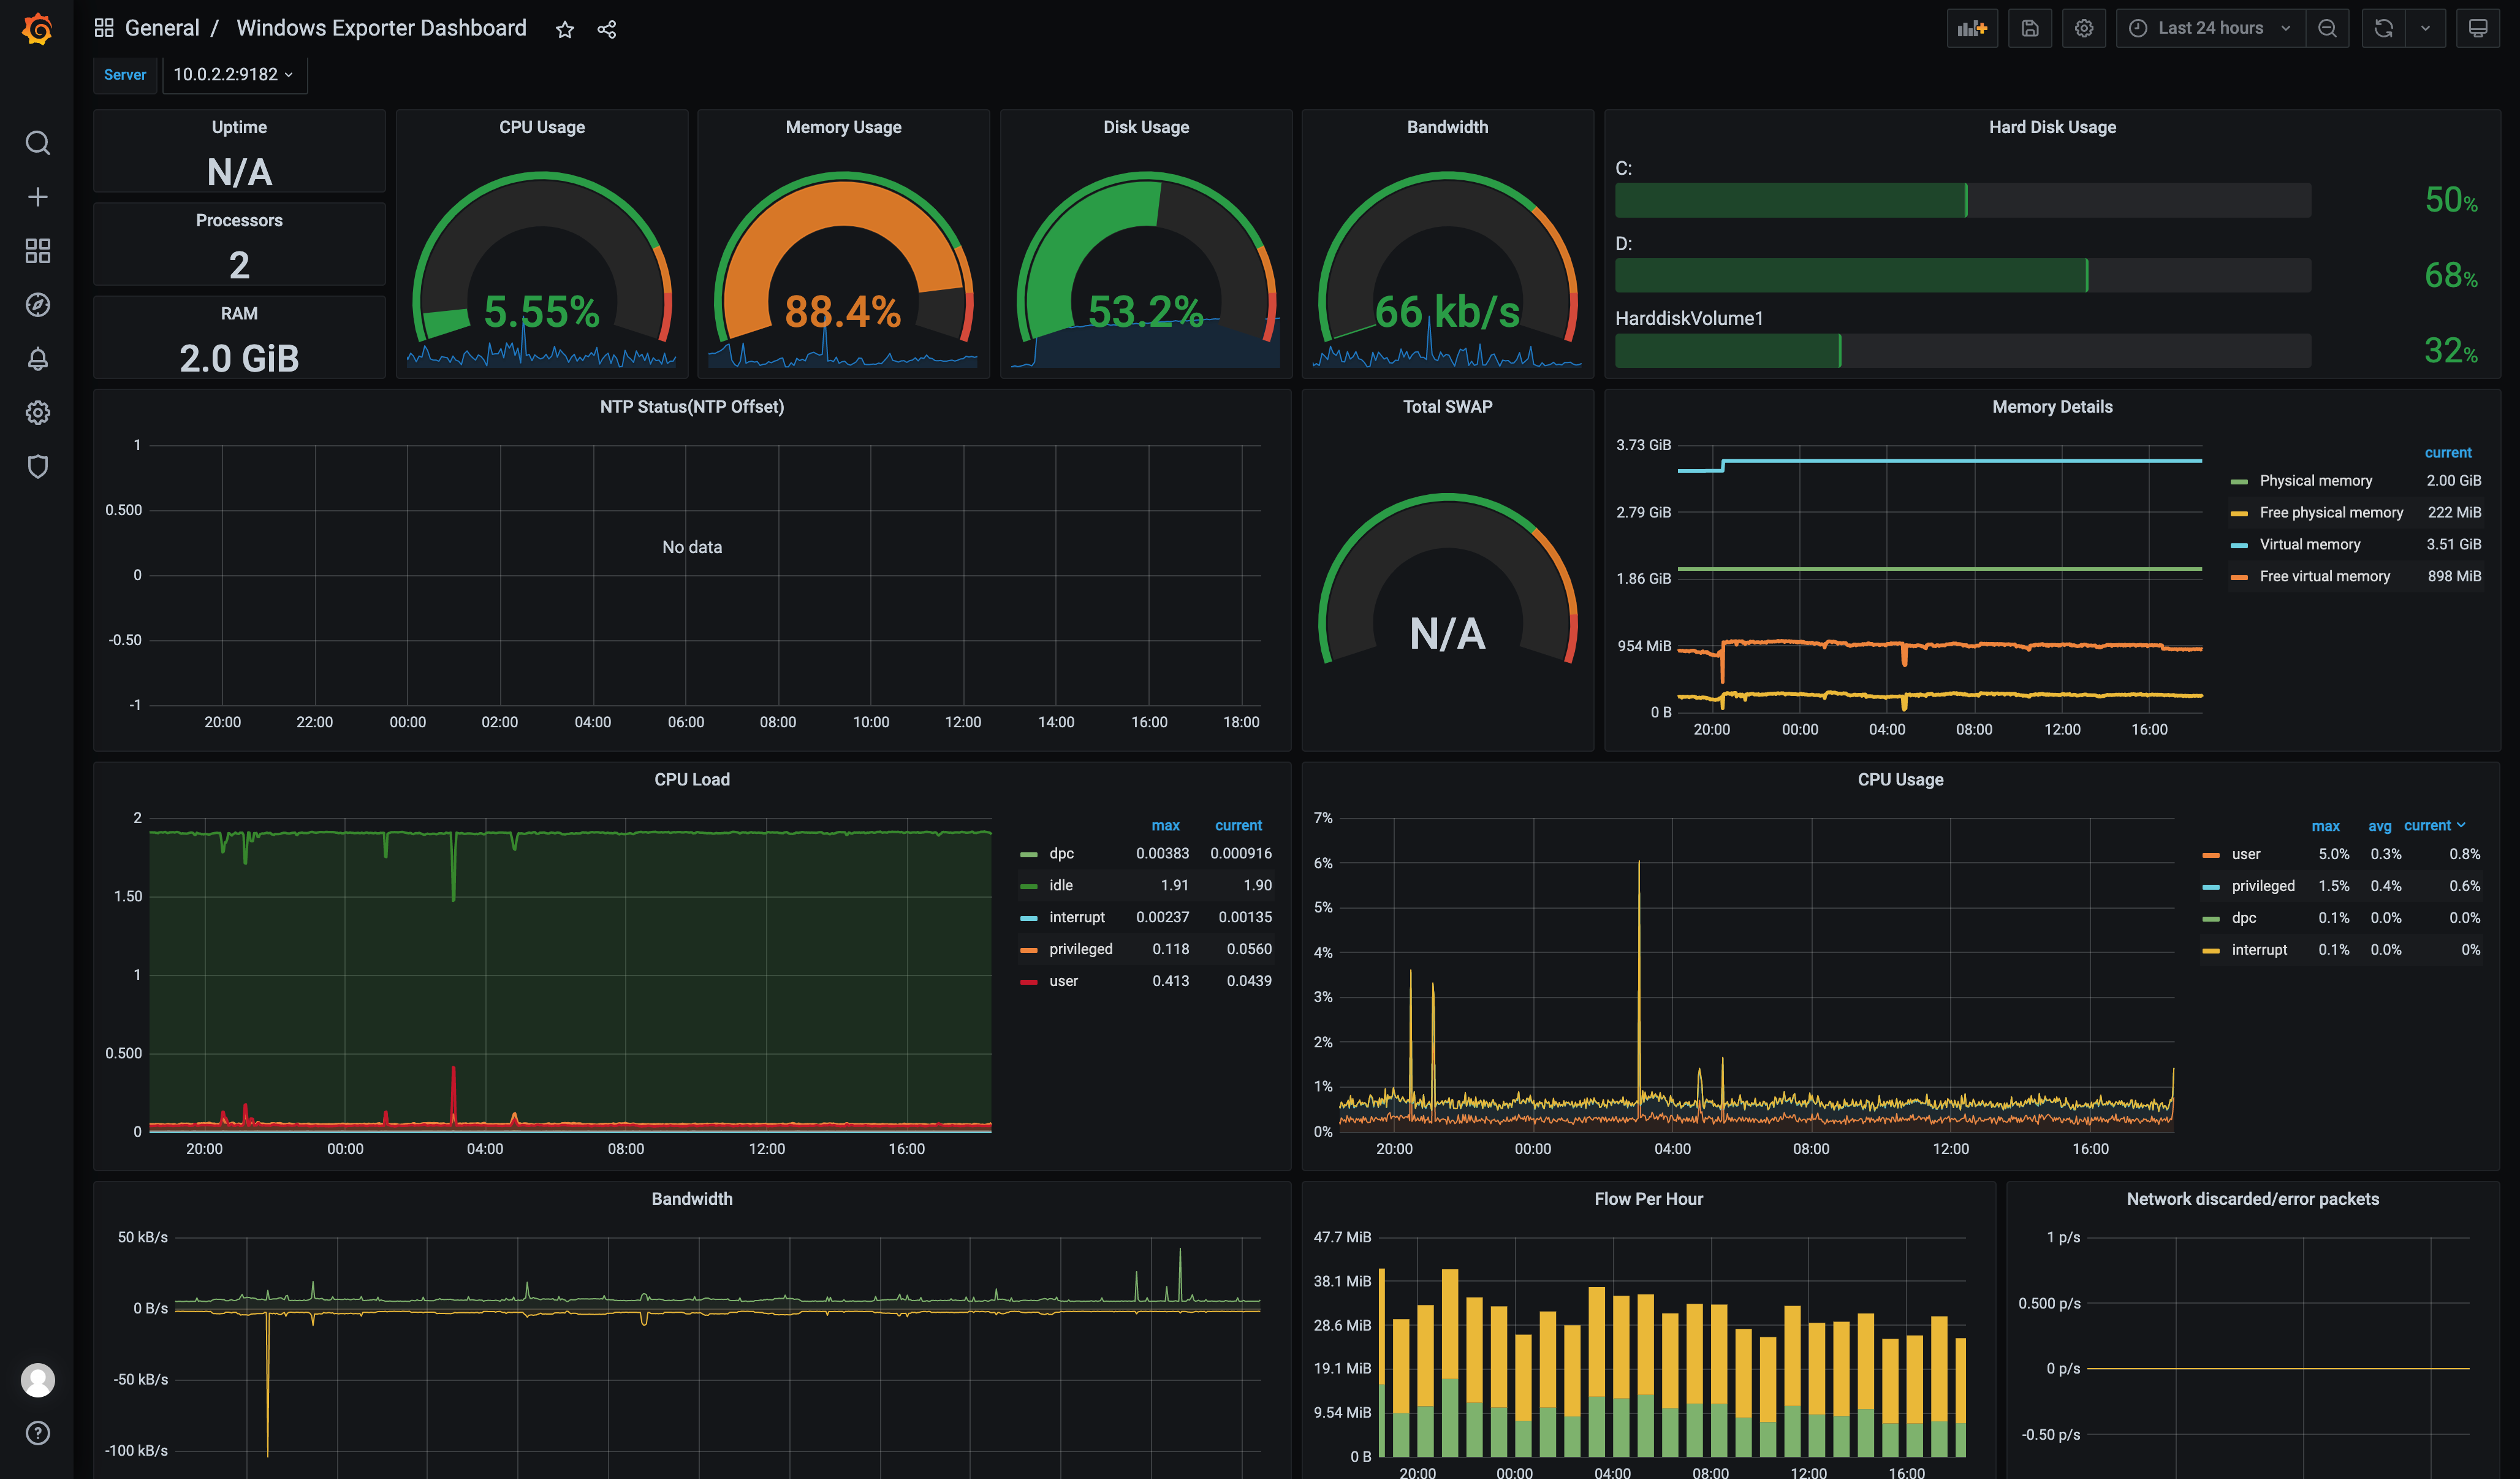Image resolution: width=2520 pixels, height=1479 pixels.
Task: Toggle user series in CPU Usage legend
Action: pyautogui.click(x=2245, y=855)
